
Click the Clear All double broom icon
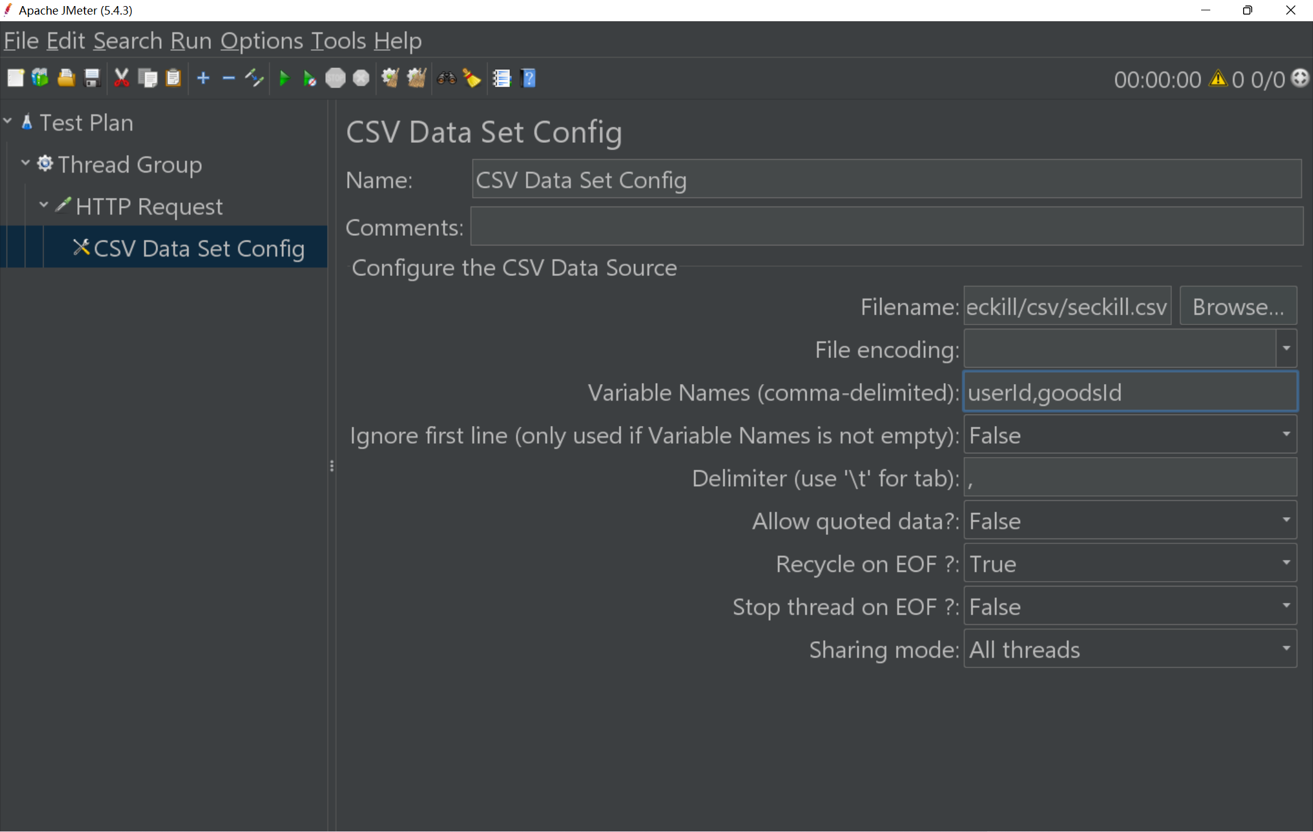(416, 78)
